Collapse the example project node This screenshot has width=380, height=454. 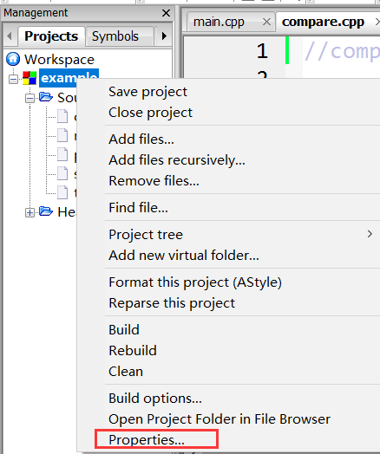13,79
